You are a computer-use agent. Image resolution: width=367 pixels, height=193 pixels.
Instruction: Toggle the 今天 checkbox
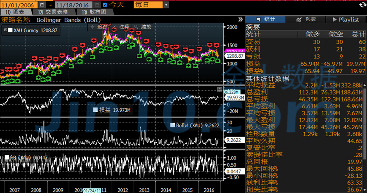tap(105, 5)
